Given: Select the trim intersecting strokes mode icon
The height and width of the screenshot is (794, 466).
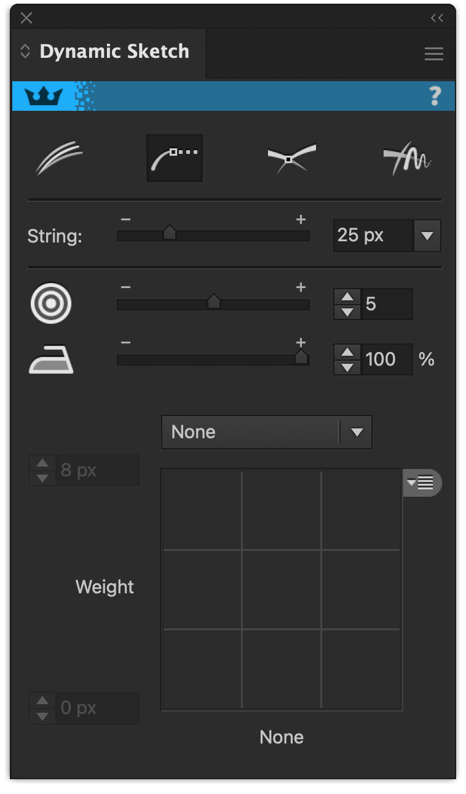Looking at the screenshot, I should point(291,158).
